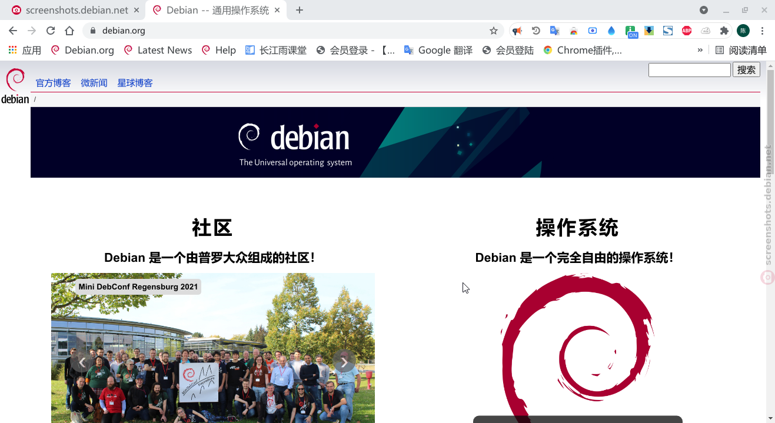Open the Chrome three-dot menu
The width and height of the screenshot is (775, 423).
click(x=762, y=31)
